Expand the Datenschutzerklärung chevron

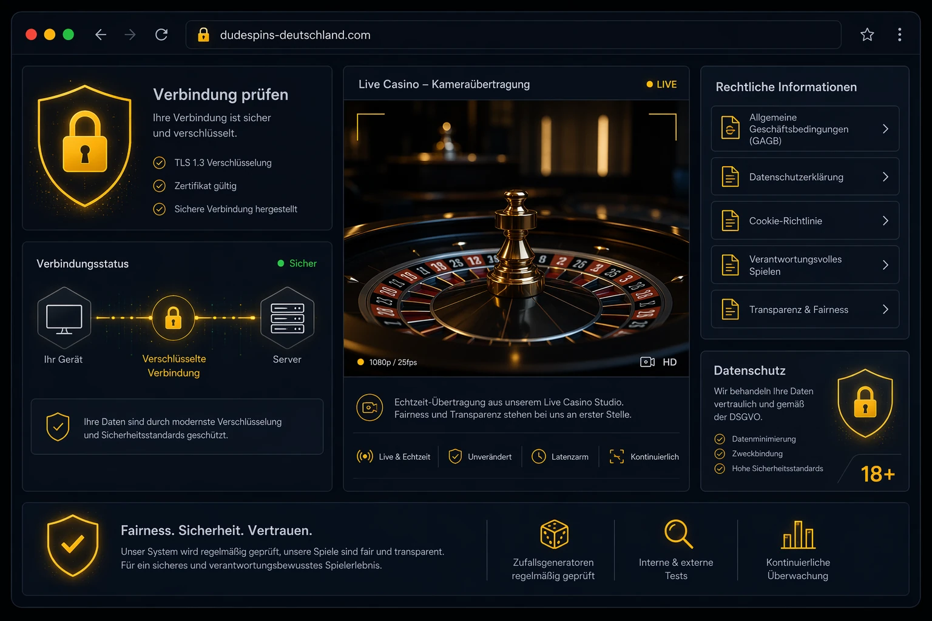pos(885,176)
